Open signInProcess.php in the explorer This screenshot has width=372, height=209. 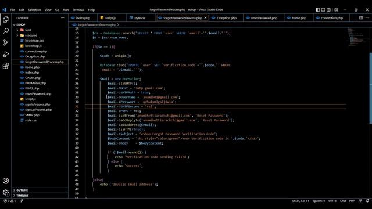[40, 105]
